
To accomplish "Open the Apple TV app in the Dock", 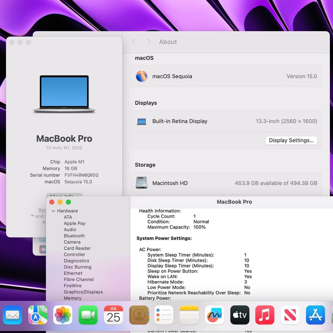I will point(240,315).
